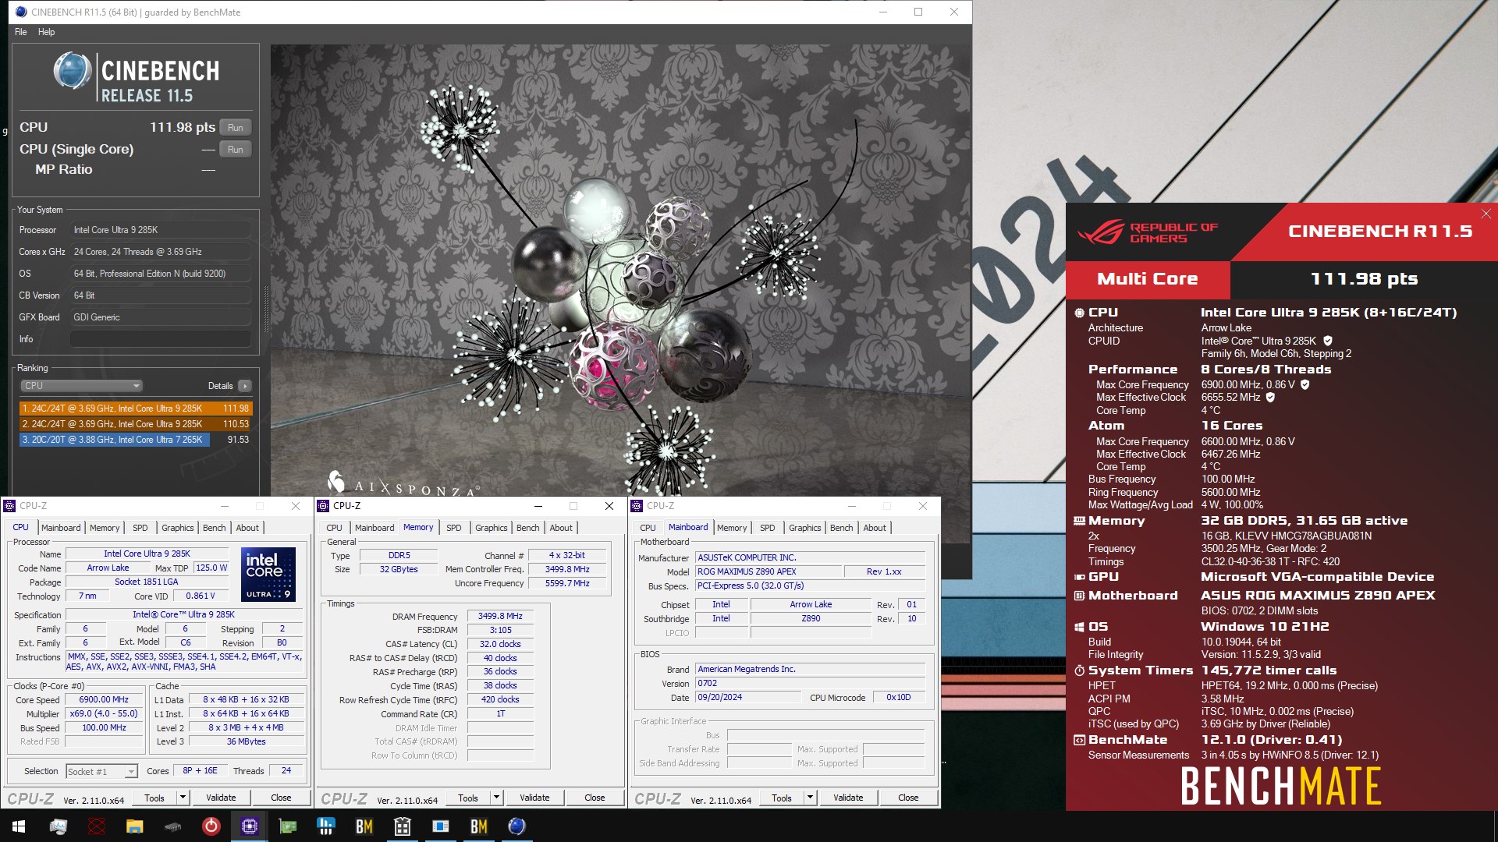Click Close in CPU-Z Memory window
This screenshot has height=842, width=1498.
595,798
